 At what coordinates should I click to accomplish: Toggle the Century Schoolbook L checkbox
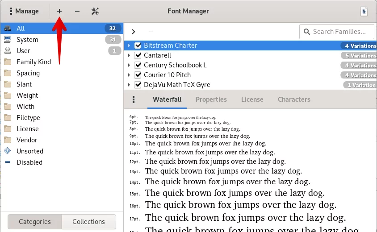138,65
